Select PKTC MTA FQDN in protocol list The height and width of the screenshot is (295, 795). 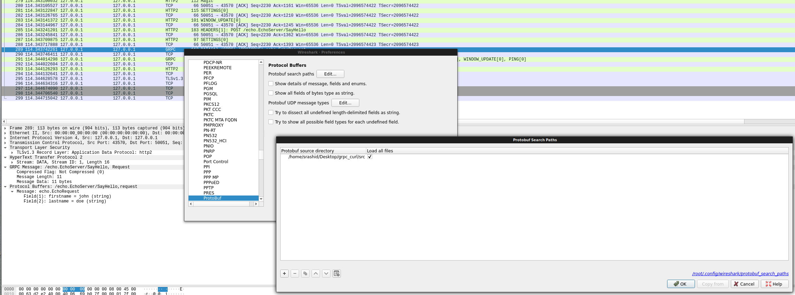pyautogui.click(x=220, y=120)
